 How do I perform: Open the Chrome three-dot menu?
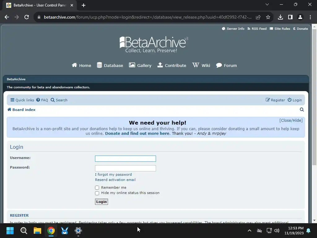click(310, 17)
